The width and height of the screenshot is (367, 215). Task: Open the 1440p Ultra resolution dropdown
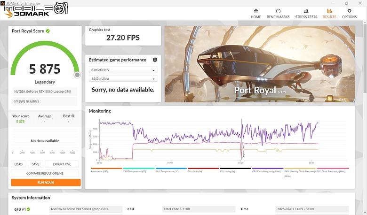[x=123, y=79]
